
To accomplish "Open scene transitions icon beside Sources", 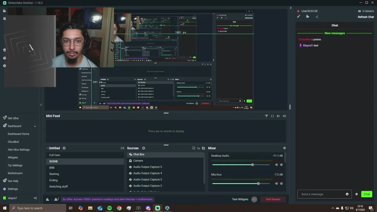I will pos(123,148).
